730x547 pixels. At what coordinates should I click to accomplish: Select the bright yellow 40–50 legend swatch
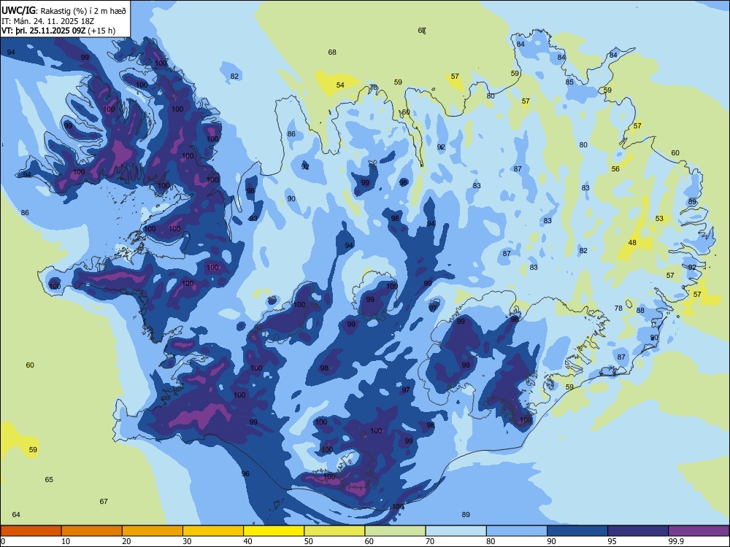(x=274, y=531)
